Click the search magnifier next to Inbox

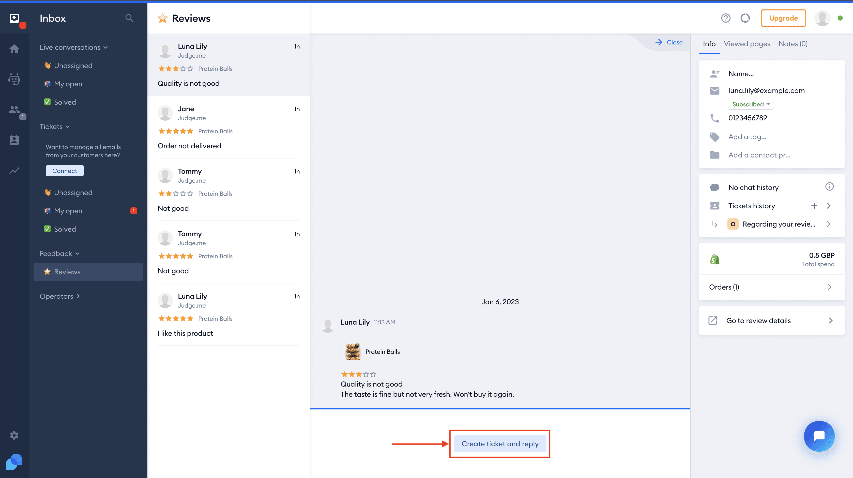tap(129, 18)
